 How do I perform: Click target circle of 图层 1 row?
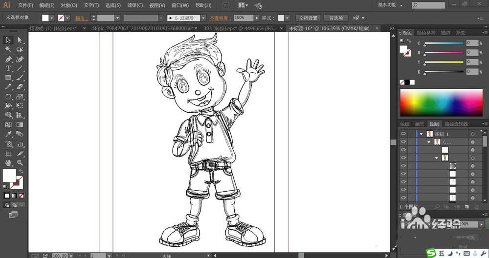(473, 134)
